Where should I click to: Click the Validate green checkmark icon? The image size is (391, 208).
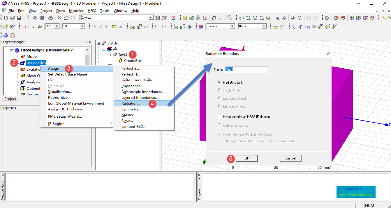tap(191, 18)
